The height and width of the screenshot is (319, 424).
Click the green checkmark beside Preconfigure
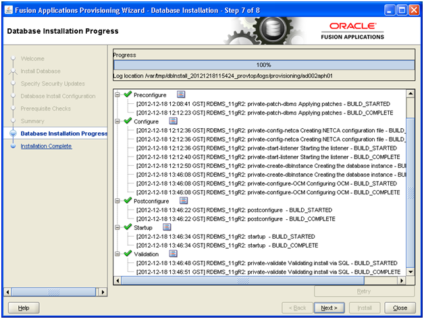[128, 94]
